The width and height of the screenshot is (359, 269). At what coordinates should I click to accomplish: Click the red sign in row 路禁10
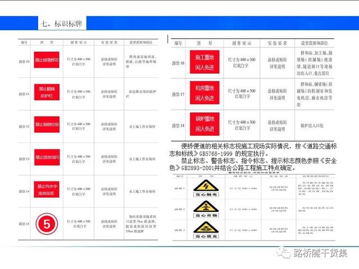pos(48,60)
